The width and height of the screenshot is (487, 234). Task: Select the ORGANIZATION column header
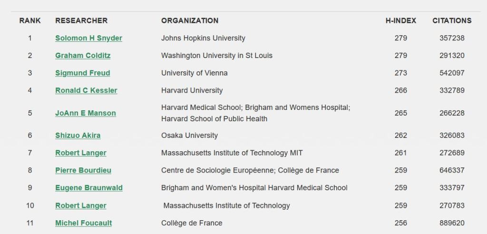[x=190, y=20]
